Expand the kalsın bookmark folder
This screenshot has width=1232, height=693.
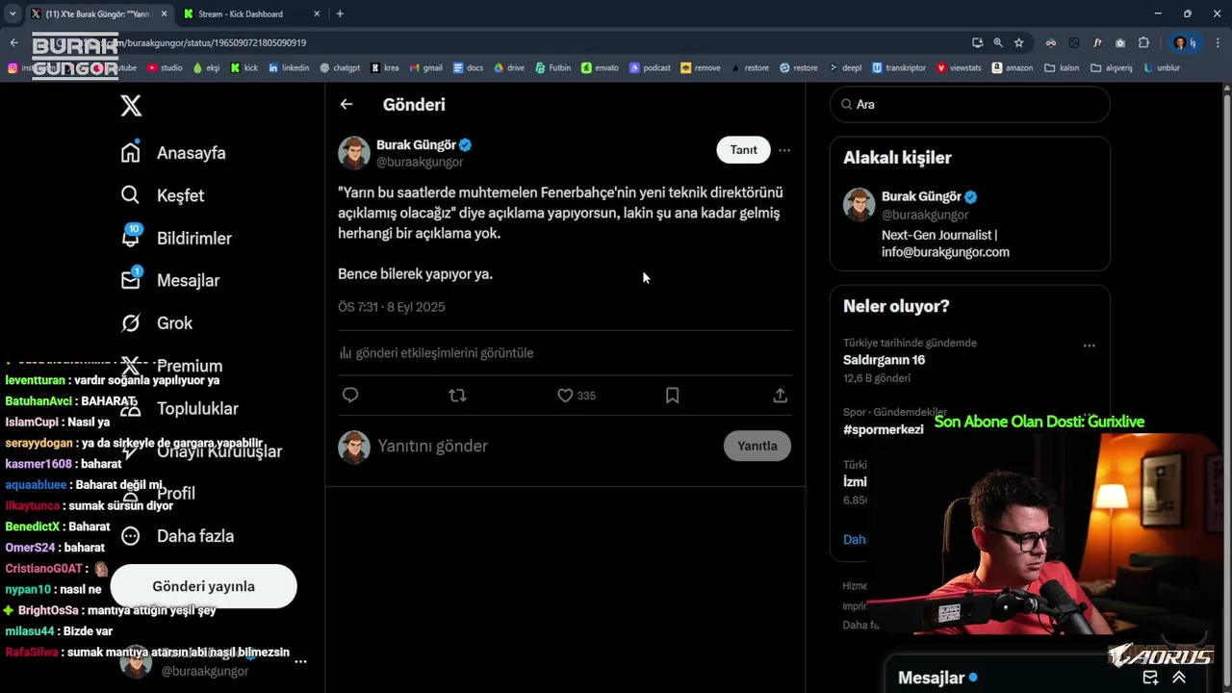[x=1063, y=68]
